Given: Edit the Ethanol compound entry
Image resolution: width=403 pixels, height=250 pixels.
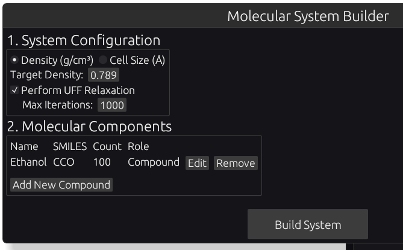Looking at the screenshot, I should (x=197, y=163).
